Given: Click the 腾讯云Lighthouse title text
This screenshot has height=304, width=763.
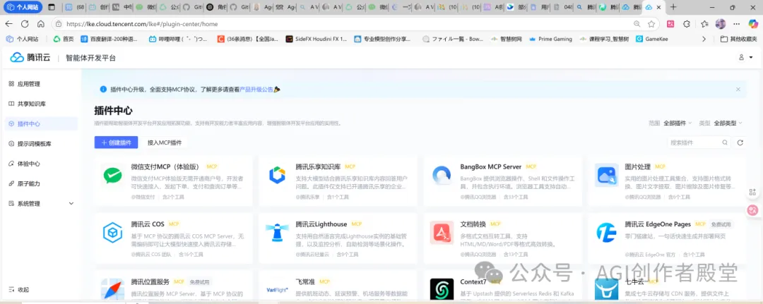Looking at the screenshot, I should [321, 224].
